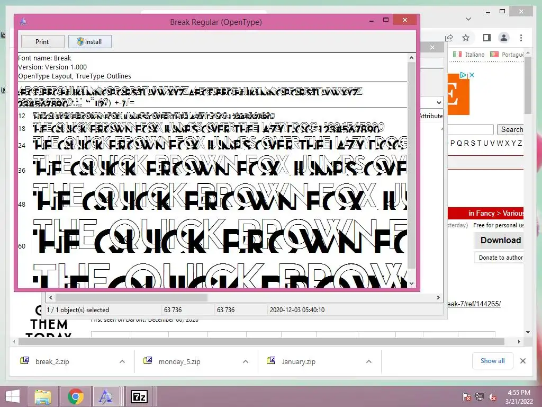Viewport: 542px width, 407px height.
Task: Click 7-Zip horizontal scrollbar left arrow
Action: click(51, 297)
